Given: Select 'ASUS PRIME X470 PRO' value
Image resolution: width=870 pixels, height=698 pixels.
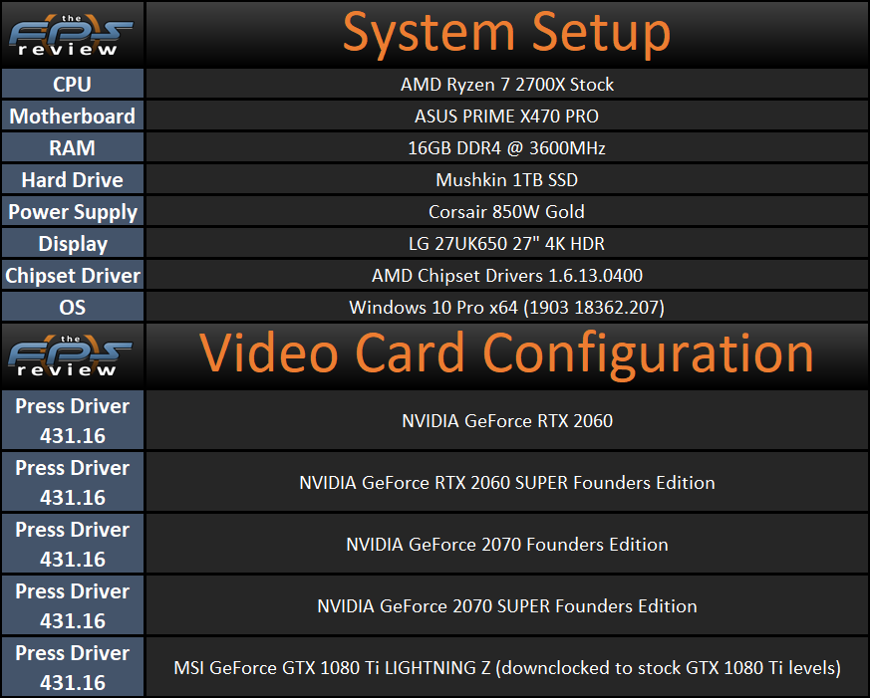Looking at the screenshot, I should (506, 116).
